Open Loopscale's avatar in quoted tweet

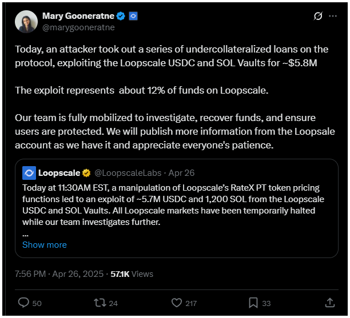tap(29, 172)
